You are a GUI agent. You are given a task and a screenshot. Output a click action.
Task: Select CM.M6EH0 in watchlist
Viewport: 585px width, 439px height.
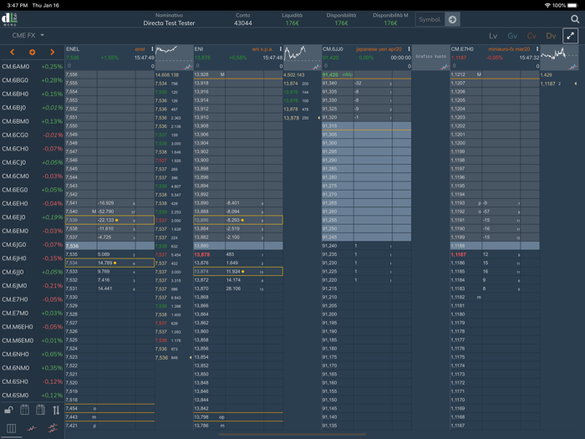click(32, 327)
